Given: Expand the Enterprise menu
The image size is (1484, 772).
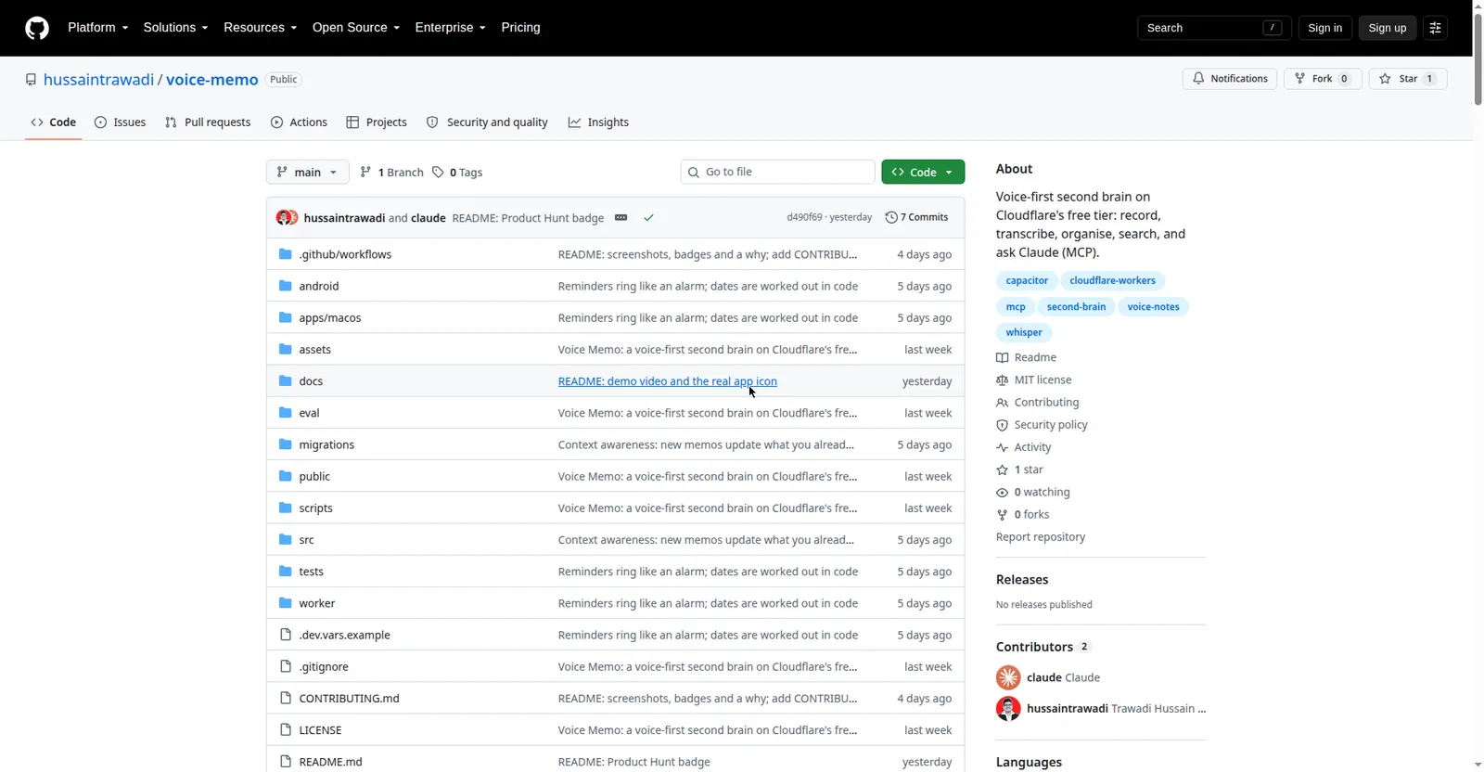Looking at the screenshot, I should point(451,28).
